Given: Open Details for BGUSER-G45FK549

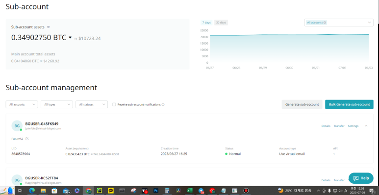Looking at the screenshot, I should tap(326, 126).
